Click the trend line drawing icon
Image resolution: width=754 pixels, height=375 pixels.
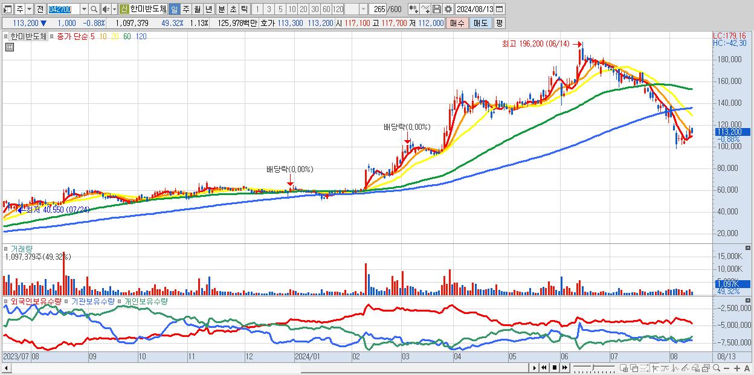tap(665, 368)
